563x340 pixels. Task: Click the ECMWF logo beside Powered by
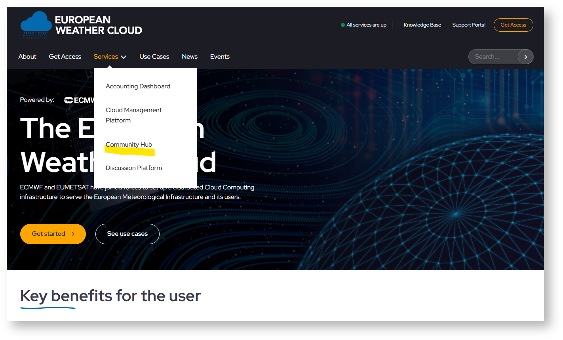click(79, 100)
